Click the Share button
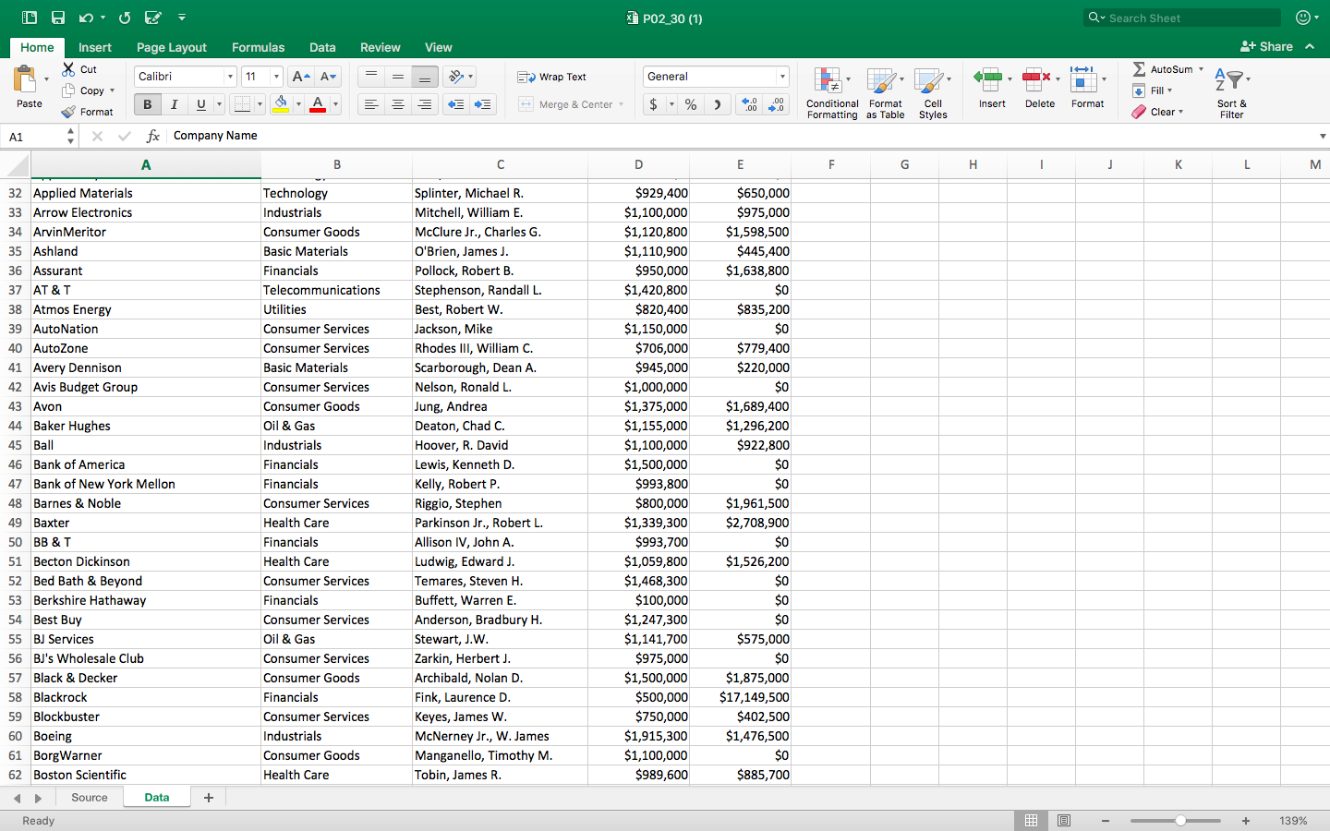 (1266, 46)
